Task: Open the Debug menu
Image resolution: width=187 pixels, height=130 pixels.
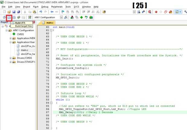Action: tap(45, 7)
